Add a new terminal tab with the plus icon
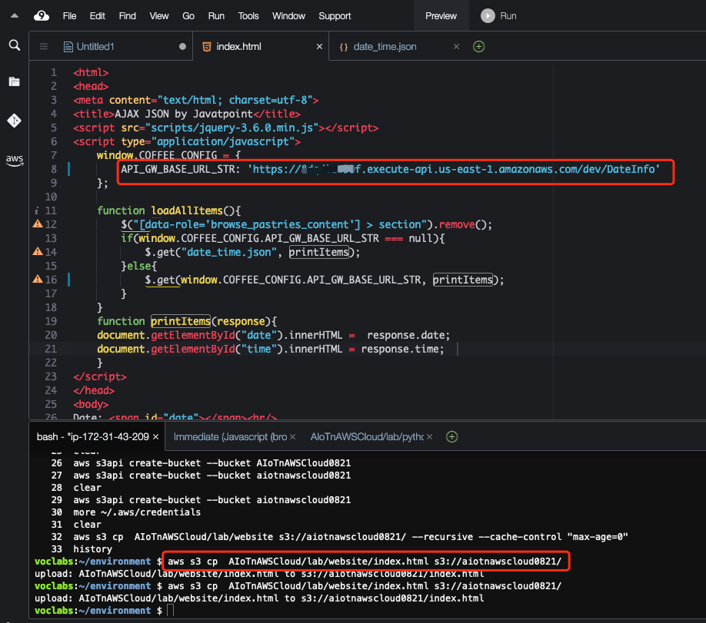This screenshot has height=623, width=706. (451, 437)
